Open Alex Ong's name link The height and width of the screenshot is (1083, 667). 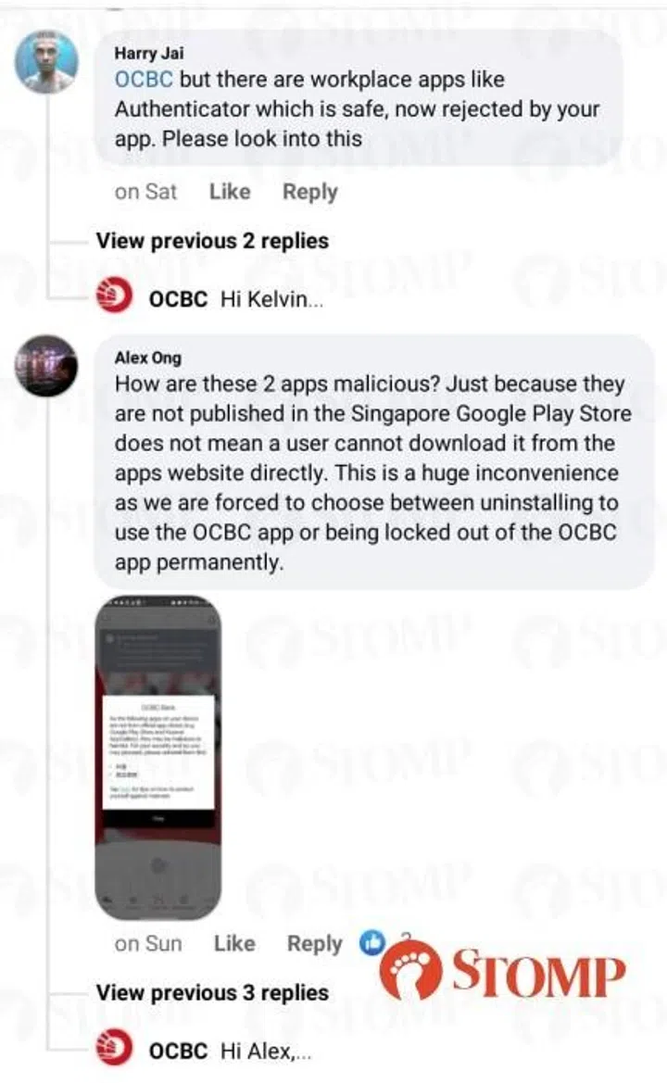[148, 358]
